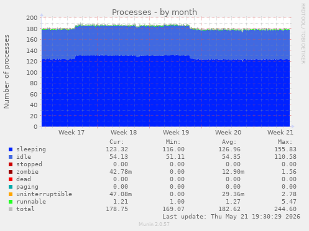Click the 'idle' legend label
Image resolution: width=309 pixels, height=231 pixels.
click(x=24, y=157)
